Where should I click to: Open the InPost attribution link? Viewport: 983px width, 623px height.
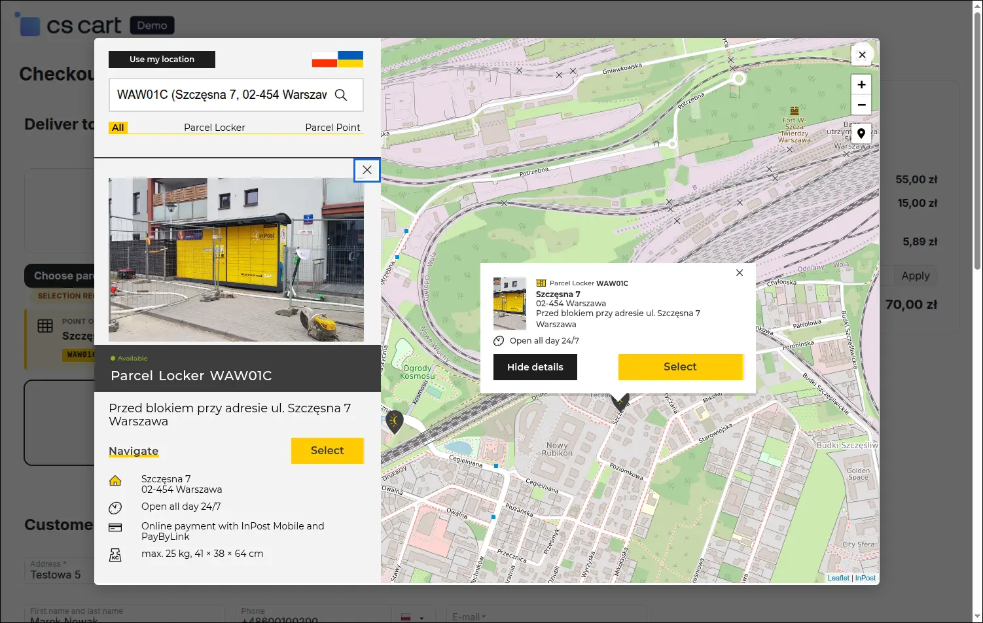pos(865,578)
